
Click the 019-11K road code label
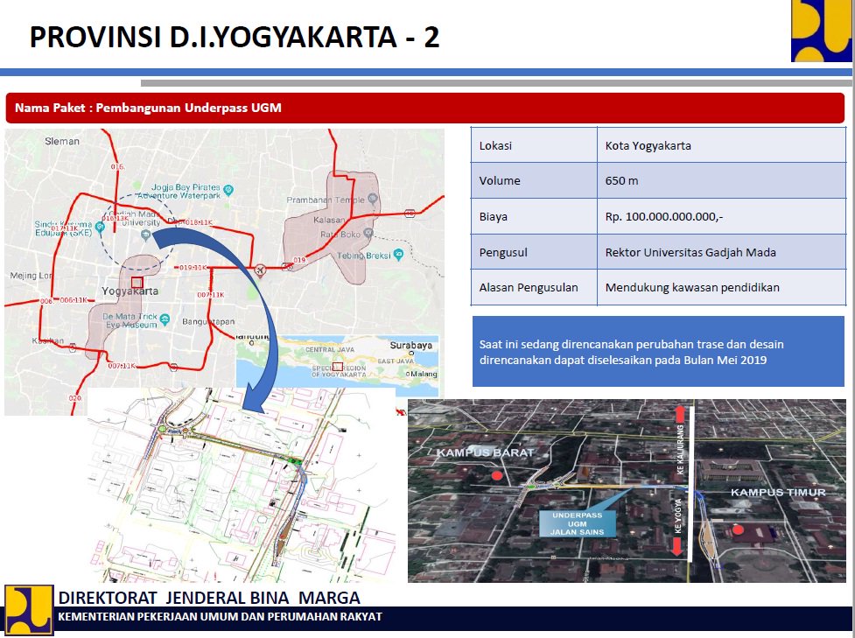(x=193, y=268)
